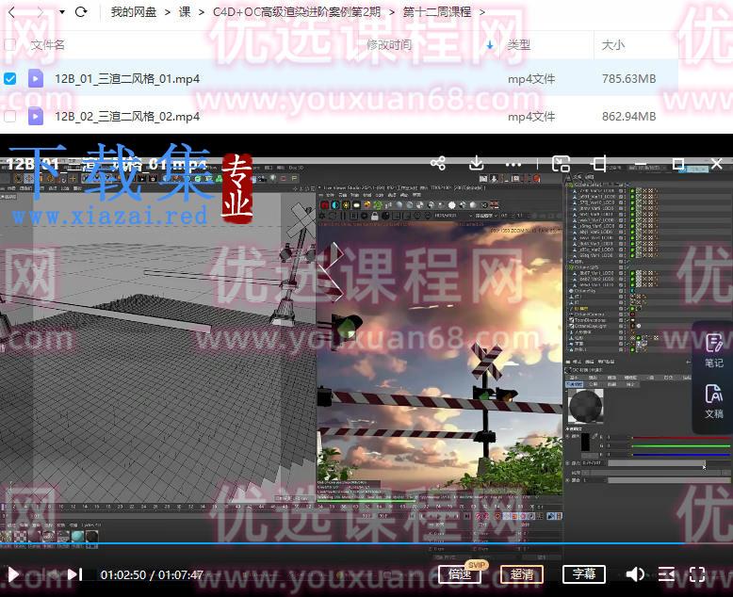Sort by 修改时间 column header
The height and width of the screenshot is (597, 733).
pos(389,45)
